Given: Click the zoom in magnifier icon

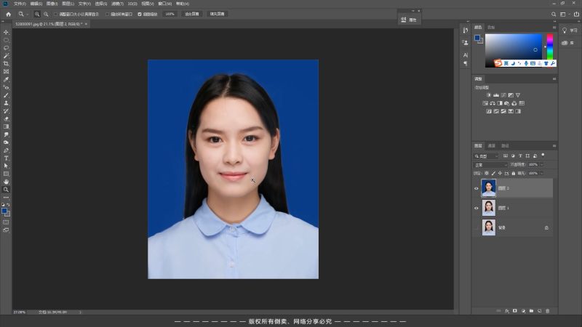Looking at the screenshot, I should (37, 14).
